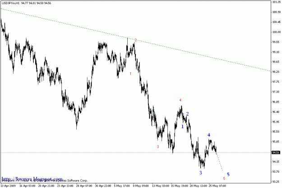Click the 93.70 price axis label
This screenshot has height=188, width=282.
point(276,172)
